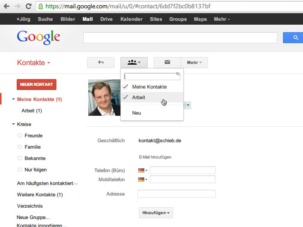This screenshot has width=303, height=227.
Task: Click the Google logo
Action: click(39, 37)
